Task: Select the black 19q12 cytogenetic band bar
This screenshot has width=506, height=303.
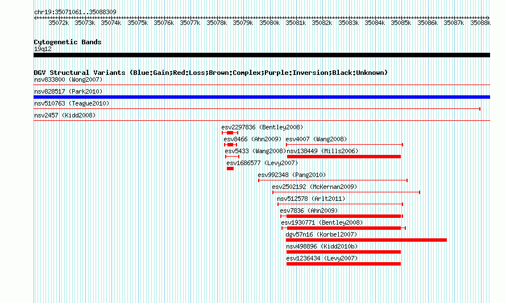Action: click(x=262, y=55)
